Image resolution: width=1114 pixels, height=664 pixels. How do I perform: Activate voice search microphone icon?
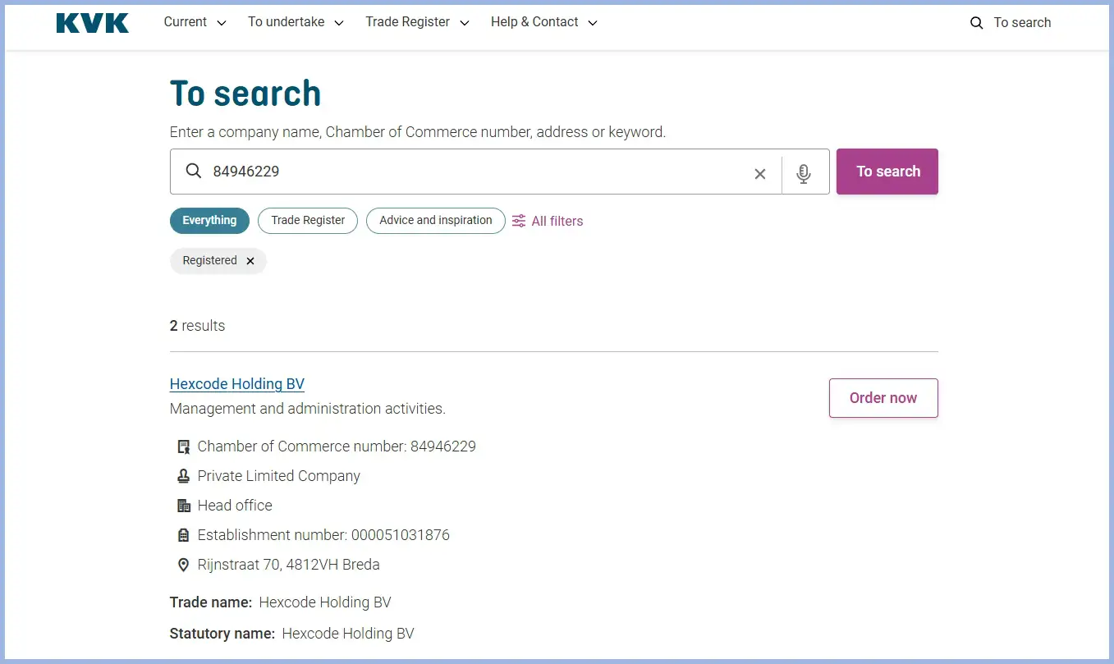coord(804,172)
